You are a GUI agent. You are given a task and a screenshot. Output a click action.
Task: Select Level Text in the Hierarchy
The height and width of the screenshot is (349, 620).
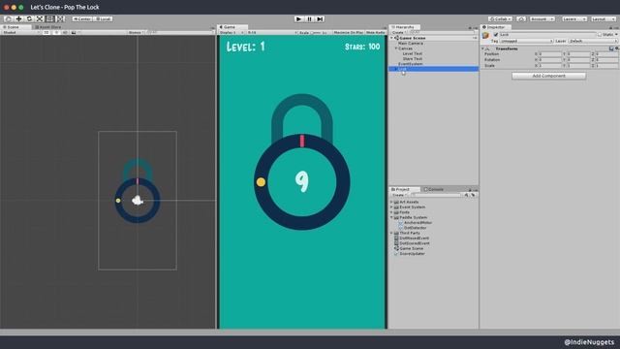(x=413, y=53)
